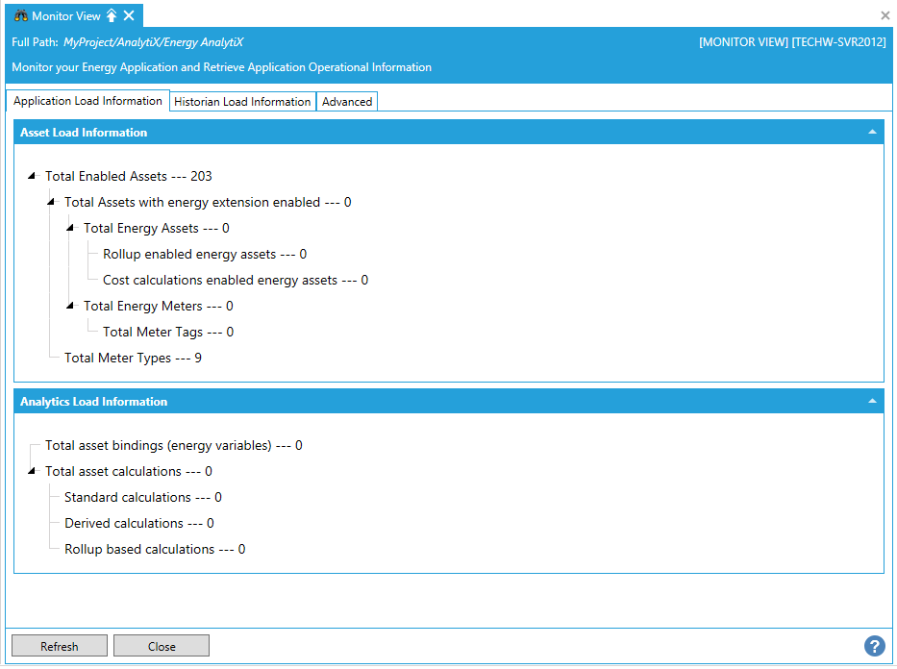Screen dimensions: 897x669
Task: Collapse the Analytics Load Information panel arrow
Action: pos(872,401)
